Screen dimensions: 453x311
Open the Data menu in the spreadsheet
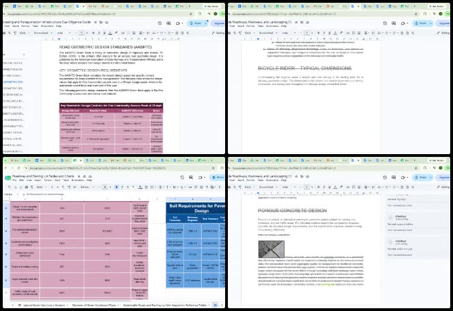tap(57, 180)
